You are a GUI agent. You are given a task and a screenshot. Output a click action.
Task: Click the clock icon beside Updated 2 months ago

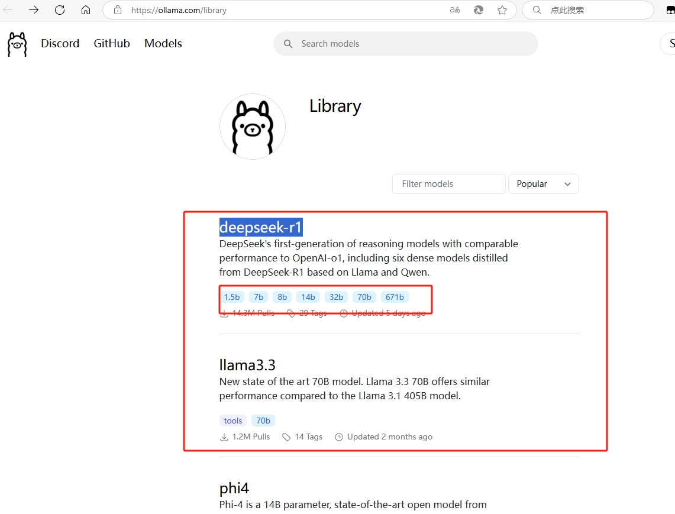click(x=339, y=437)
